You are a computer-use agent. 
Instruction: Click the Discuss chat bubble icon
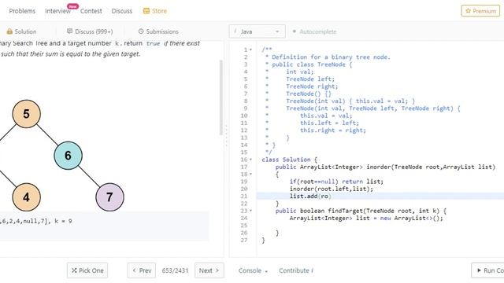(69, 31)
